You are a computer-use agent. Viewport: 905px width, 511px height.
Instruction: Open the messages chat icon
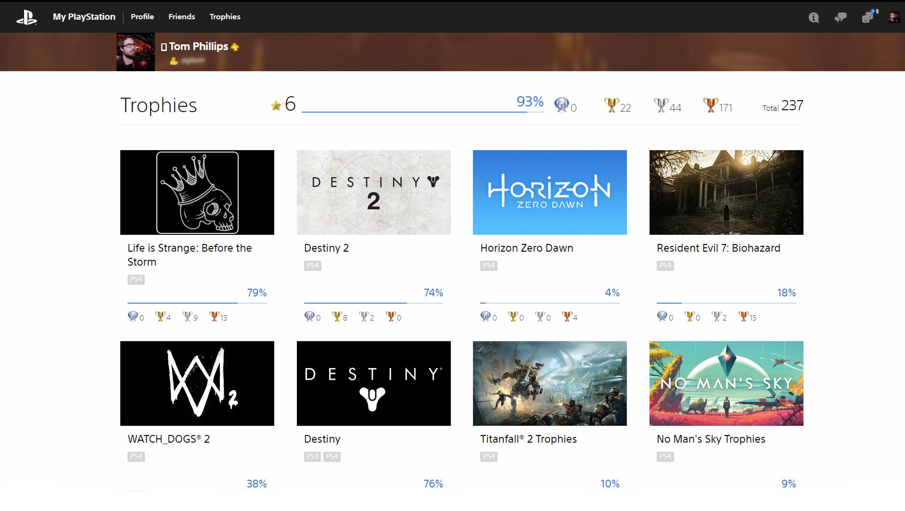[x=841, y=17]
